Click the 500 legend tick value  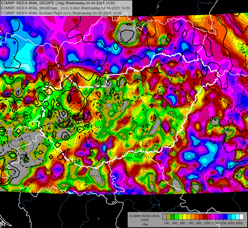click(183, 223)
